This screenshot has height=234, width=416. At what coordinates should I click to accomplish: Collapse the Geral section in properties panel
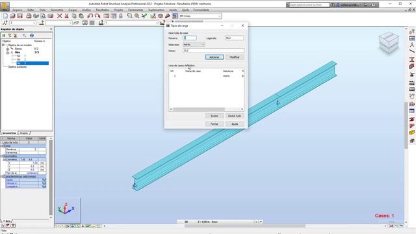2,146
